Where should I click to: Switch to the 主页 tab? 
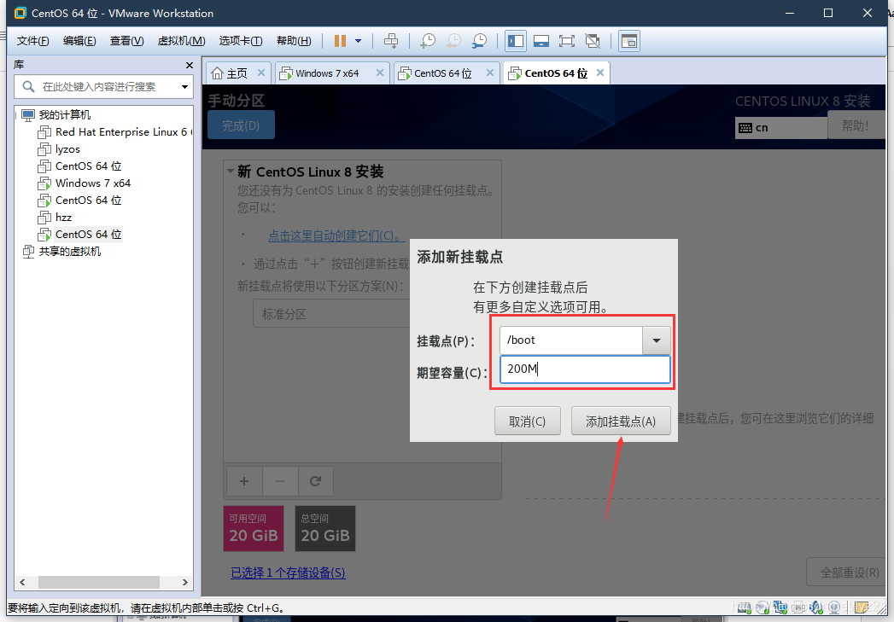(237, 73)
